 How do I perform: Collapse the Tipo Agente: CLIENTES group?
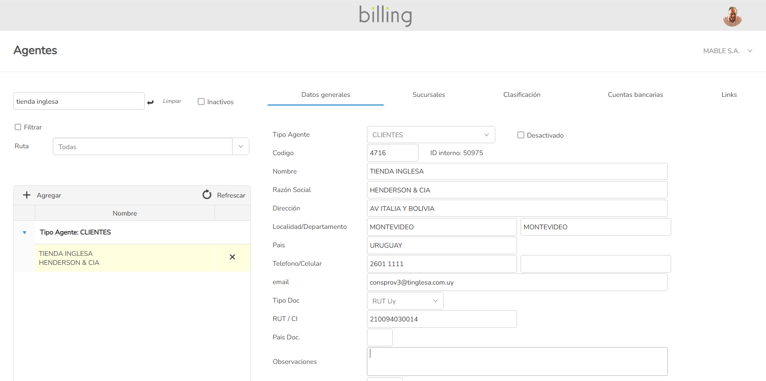click(24, 232)
